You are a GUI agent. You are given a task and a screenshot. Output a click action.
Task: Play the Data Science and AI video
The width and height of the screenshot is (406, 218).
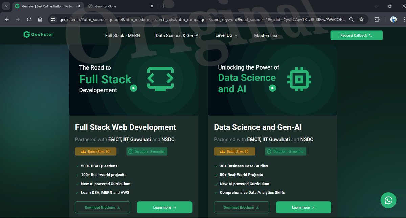tap(272, 88)
